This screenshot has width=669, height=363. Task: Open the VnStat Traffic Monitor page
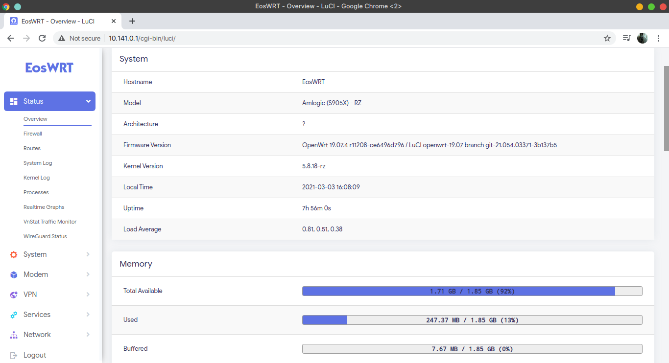click(x=50, y=222)
